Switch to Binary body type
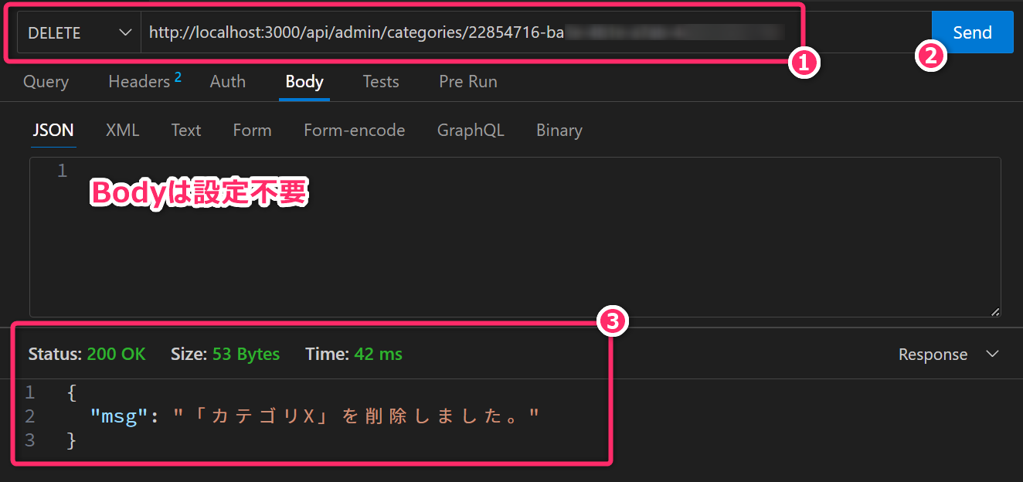Screen dimensions: 1023x482 click(x=559, y=131)
